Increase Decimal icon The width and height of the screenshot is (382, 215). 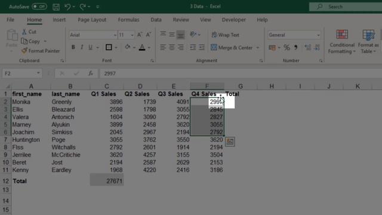pyautogui.click(x=308, y=48)
